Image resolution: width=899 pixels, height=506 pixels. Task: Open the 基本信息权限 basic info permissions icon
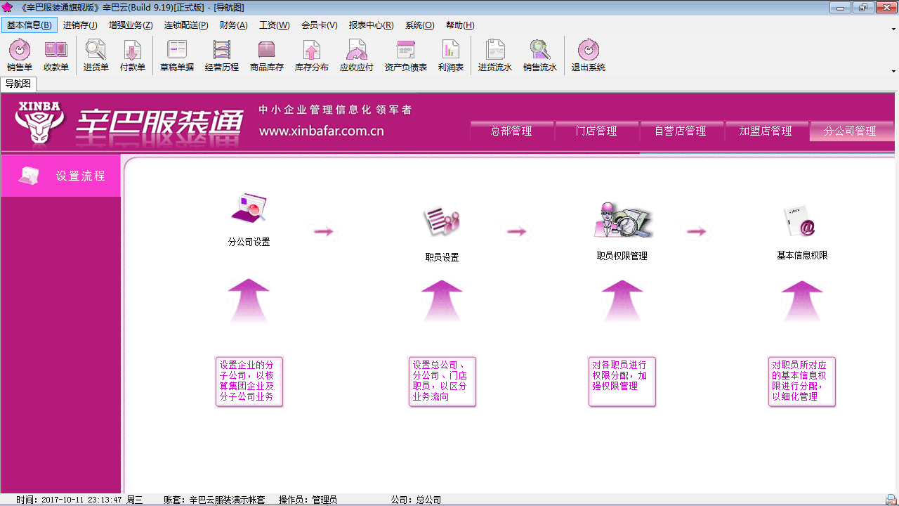tap(801, 221)
